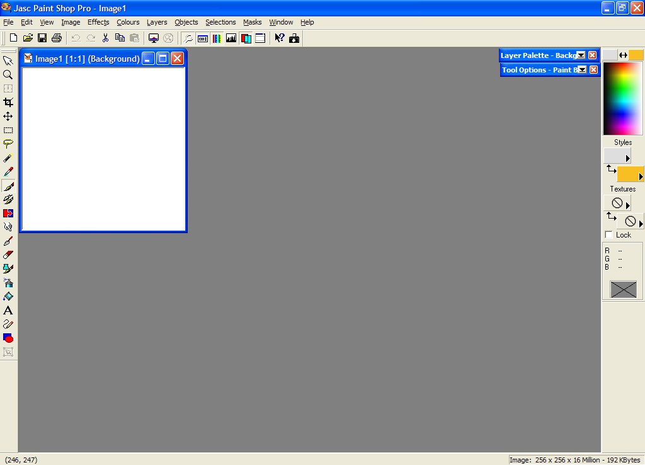Open the foreground style flyout arrow
Image resolution: width=645 pixels, height=465 pixels.
(628, 158)
